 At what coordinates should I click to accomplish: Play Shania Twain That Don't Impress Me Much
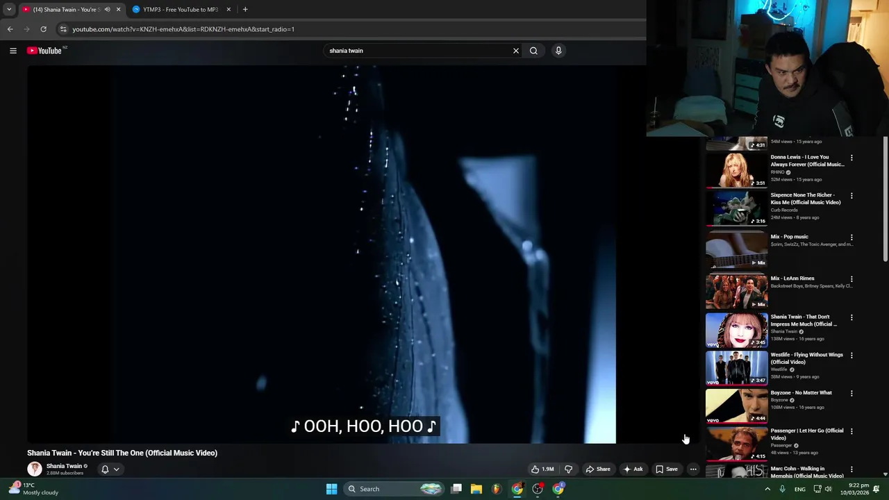[x=737, y=330]
